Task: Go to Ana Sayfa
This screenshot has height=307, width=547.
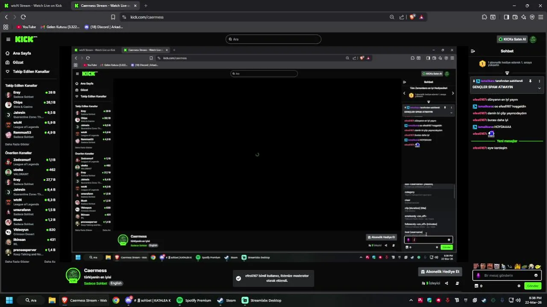Action: pyautogui.click(x=22, y=53)
